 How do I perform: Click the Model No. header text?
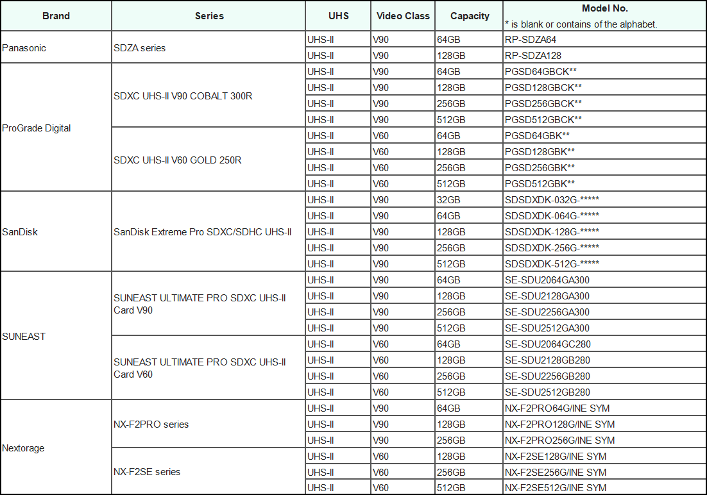[604, 8]
